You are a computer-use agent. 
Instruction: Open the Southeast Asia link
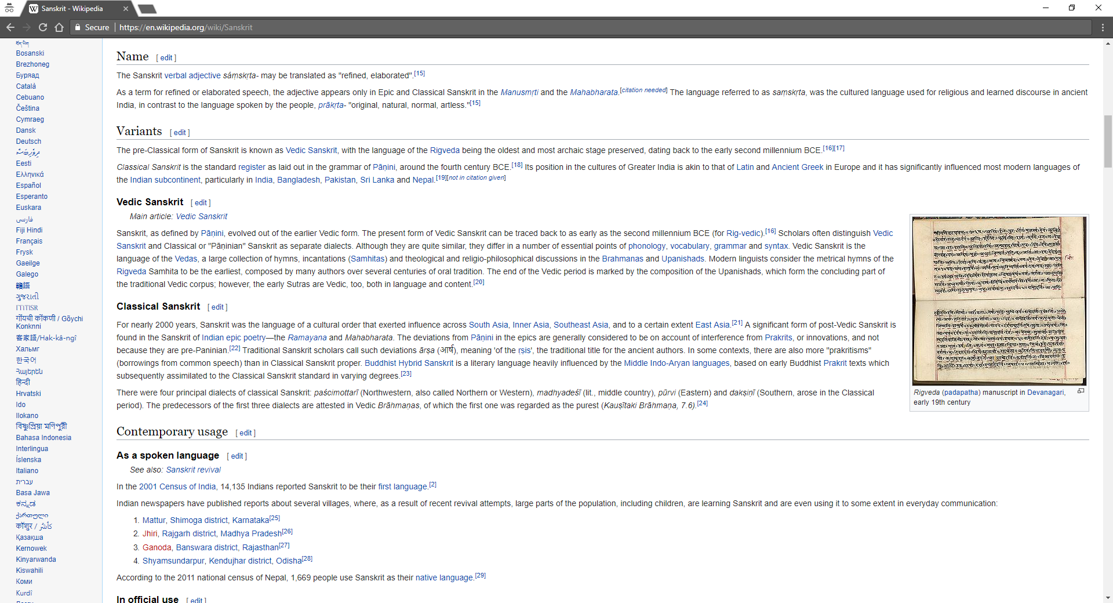coord(581,325)
